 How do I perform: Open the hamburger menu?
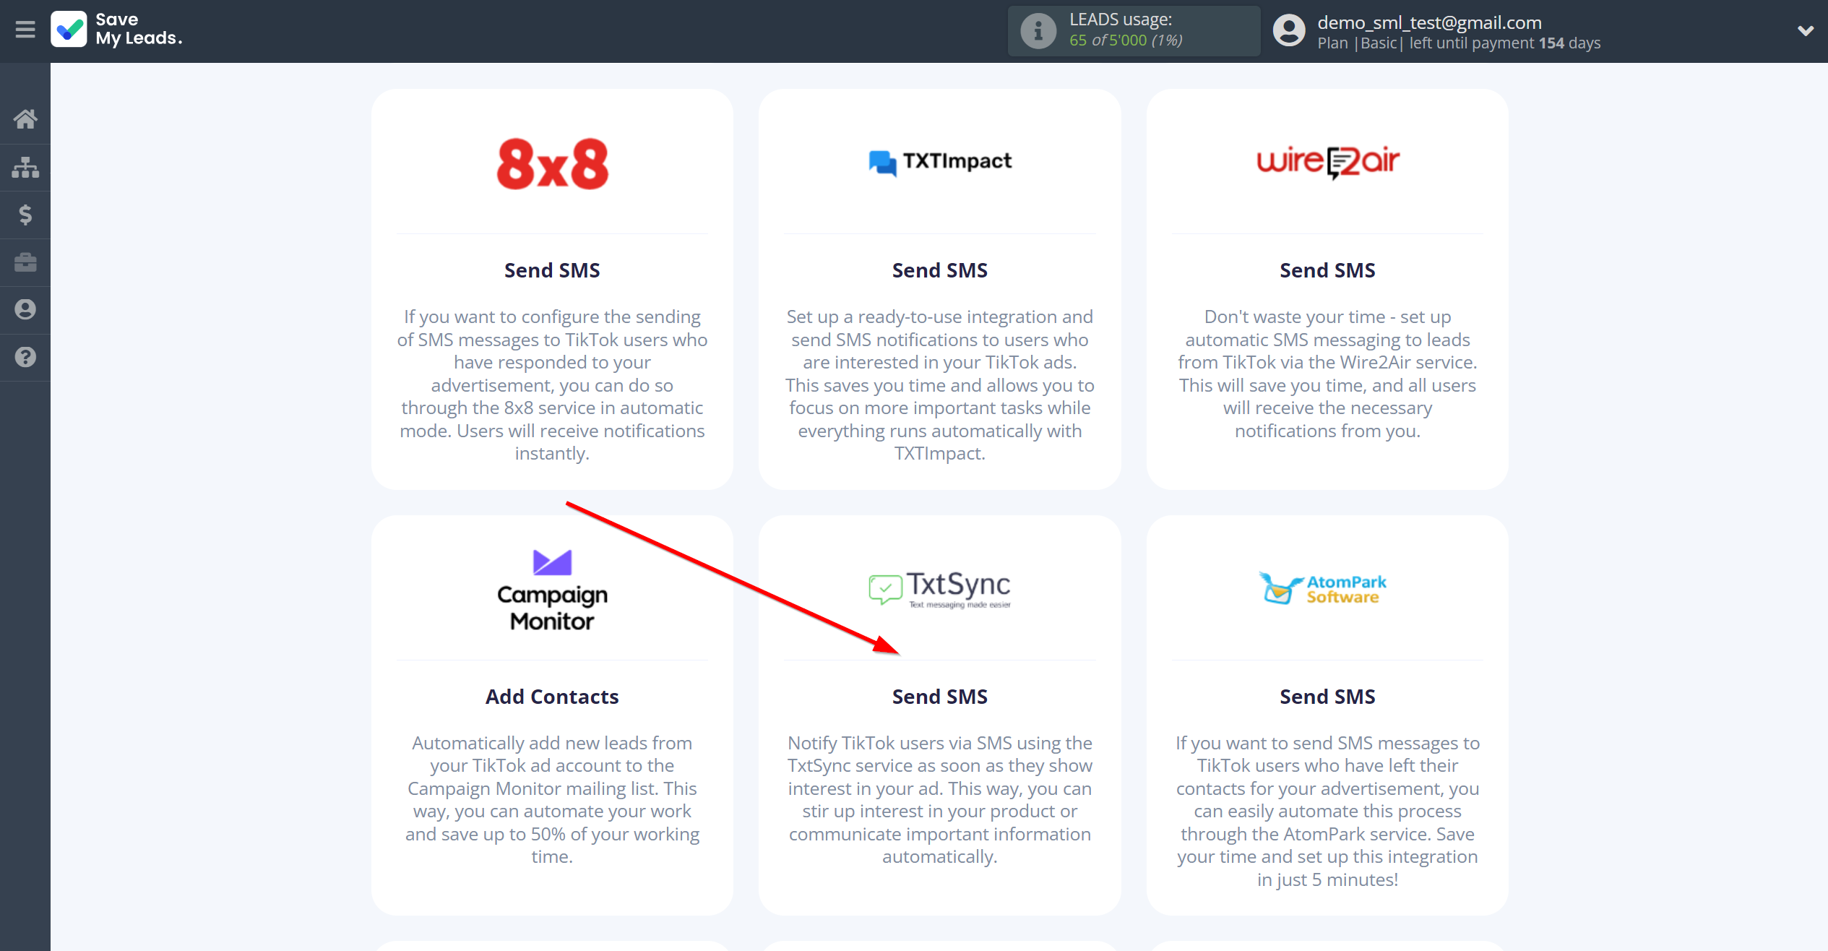click(x=25, y=30)
